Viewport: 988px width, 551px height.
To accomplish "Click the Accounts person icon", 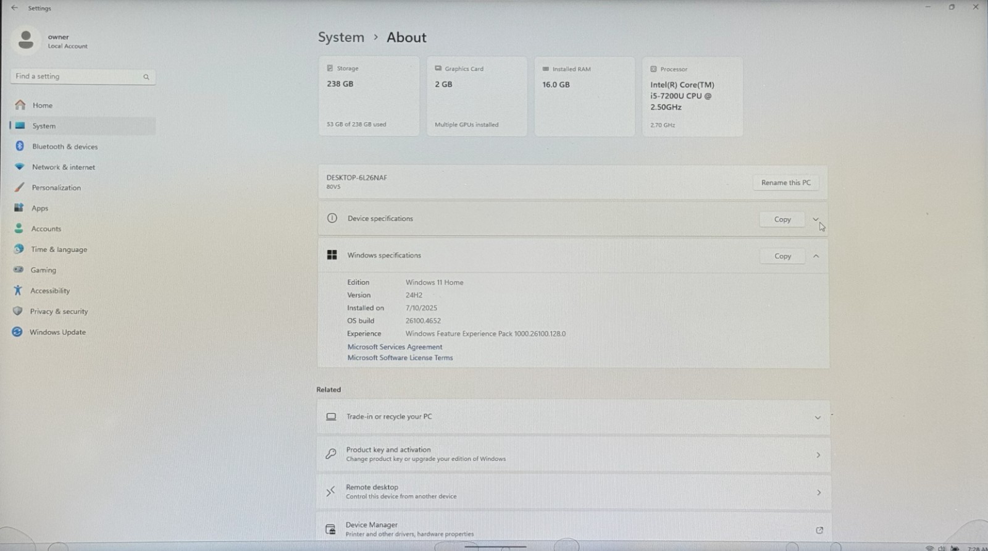I will point(19,228).
